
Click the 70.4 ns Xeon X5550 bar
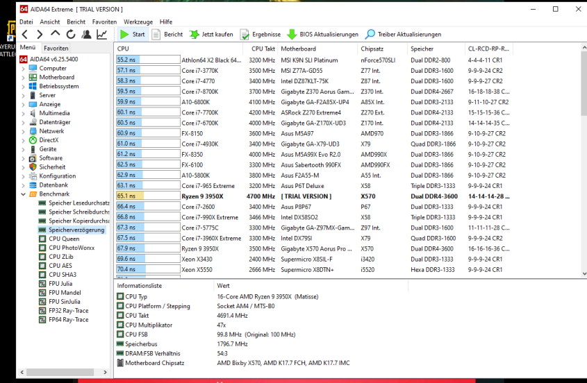coord(148,269)
